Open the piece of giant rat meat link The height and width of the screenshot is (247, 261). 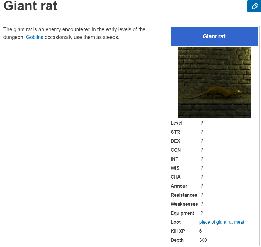pos(221,222)
